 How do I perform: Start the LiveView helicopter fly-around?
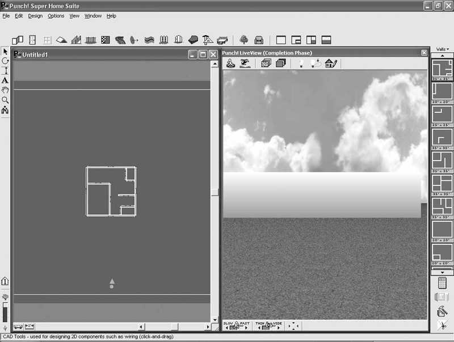coord(245,63)
